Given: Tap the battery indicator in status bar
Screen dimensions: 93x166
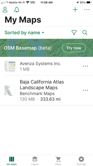Looking at the screenshot, I should [89, 2].
